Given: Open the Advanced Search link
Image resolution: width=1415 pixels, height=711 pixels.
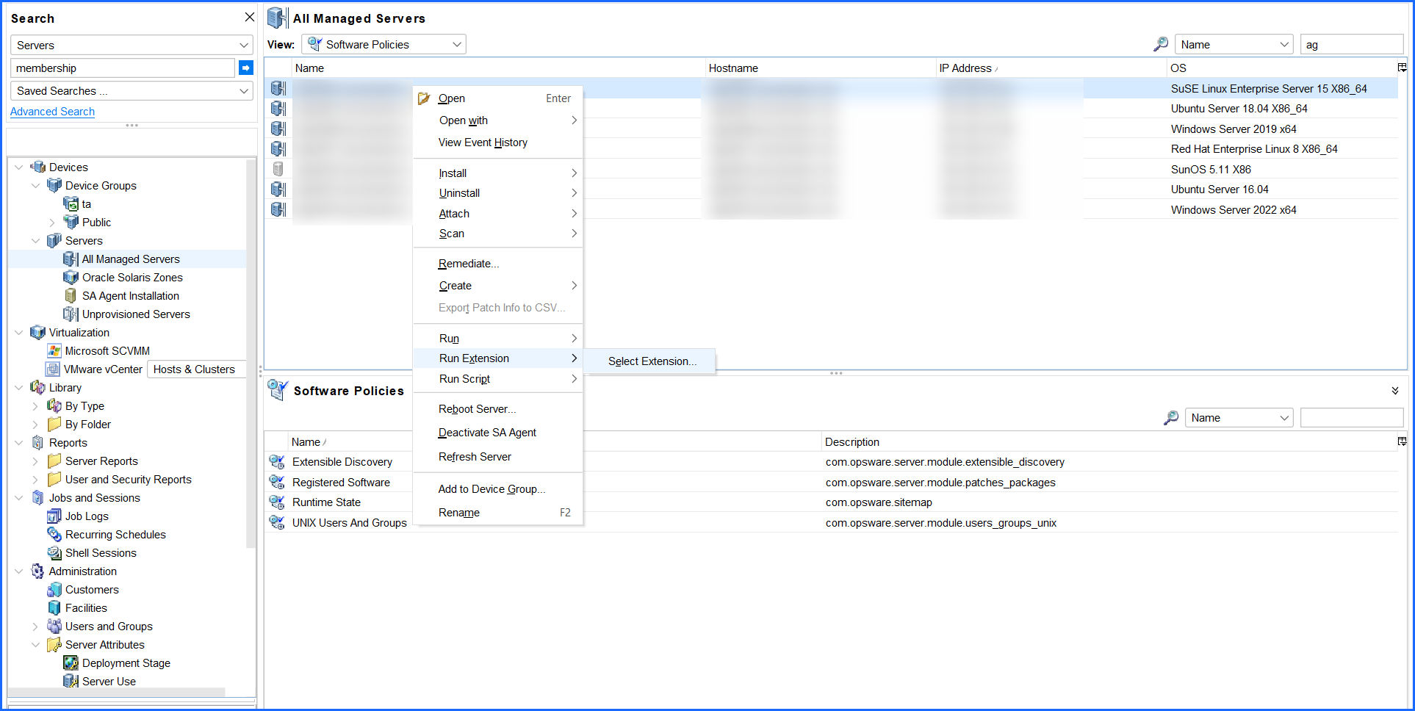Looking at the screenshot, I should tap(52, 111).
